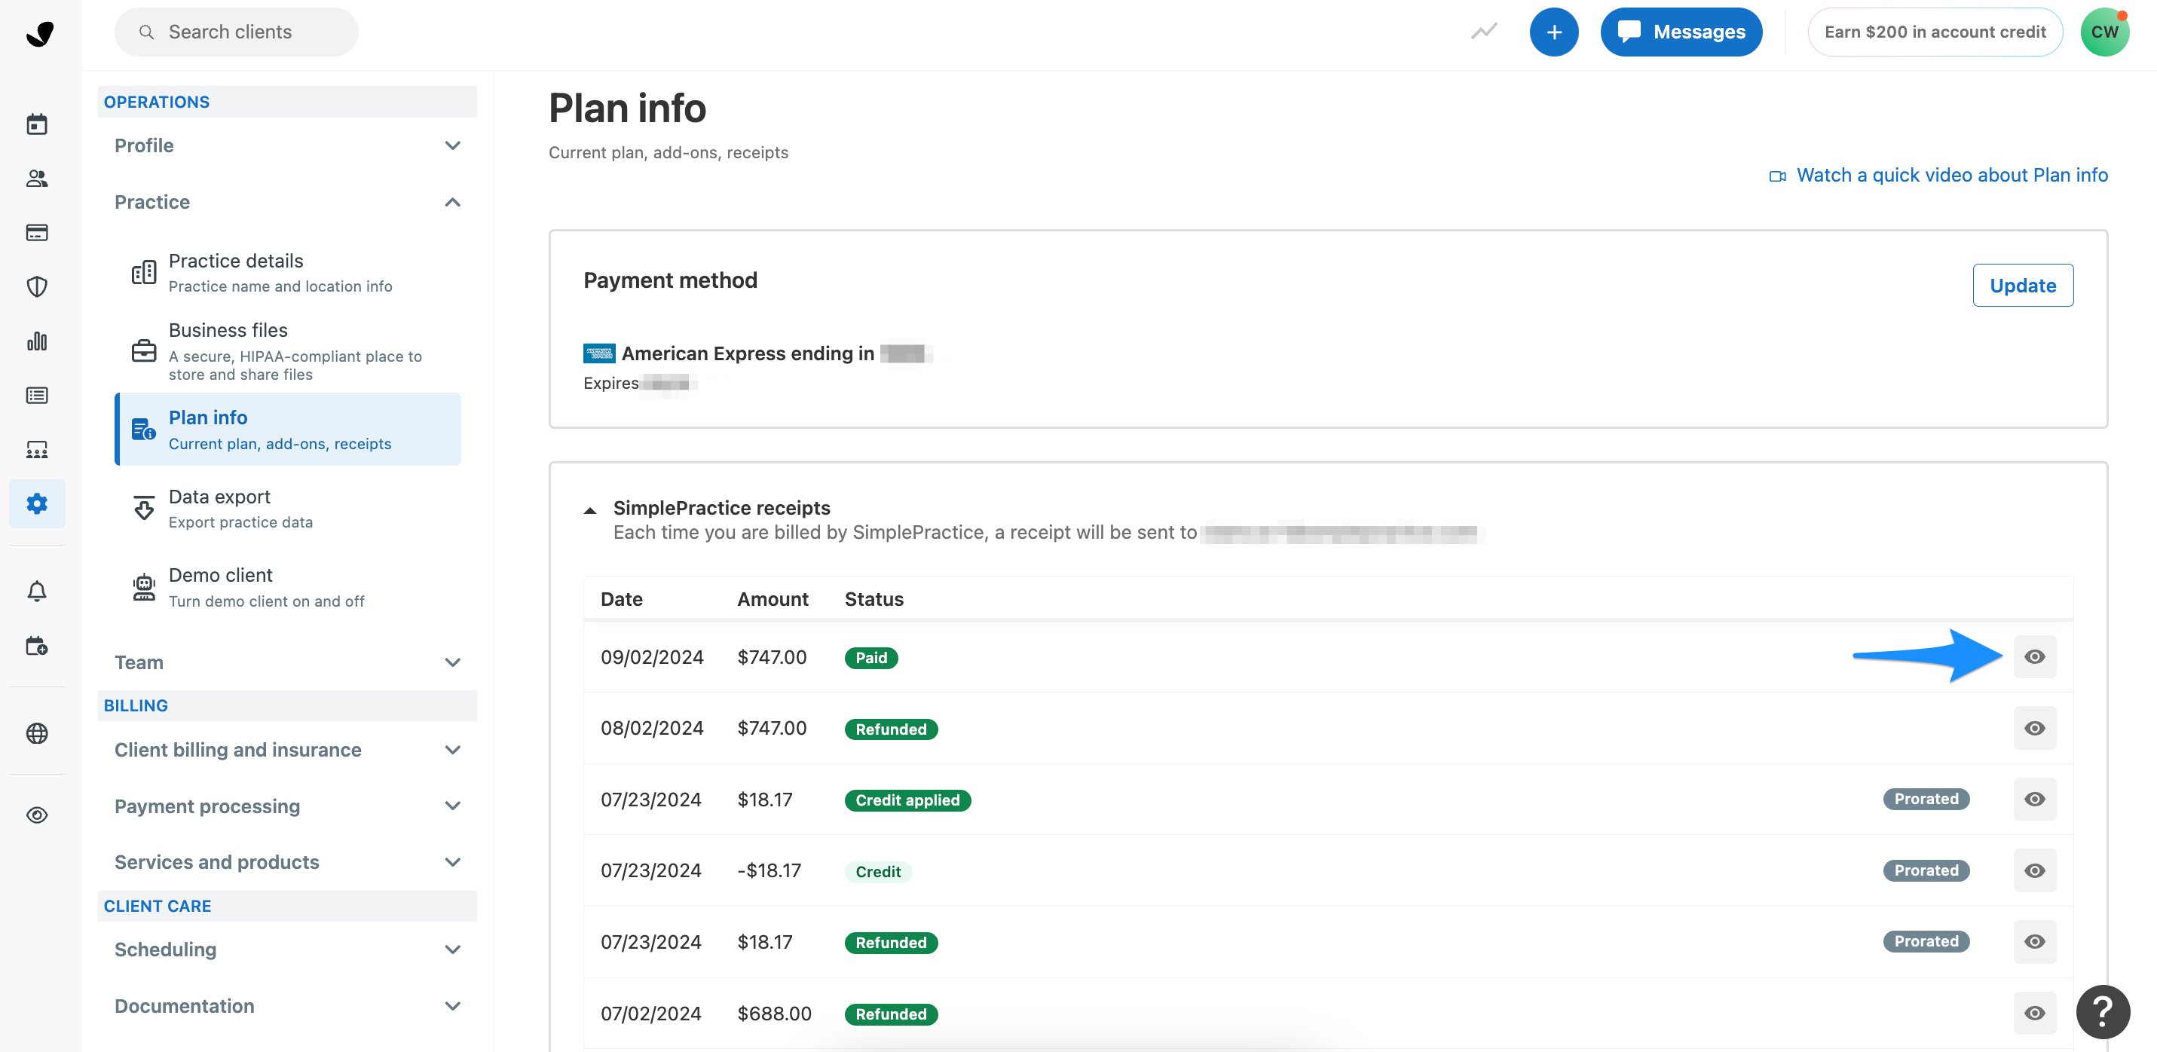The height and width of the screenshot is (1052, 2157).
Task: Click the Search clients field
Action: click(x=236, y=32)
